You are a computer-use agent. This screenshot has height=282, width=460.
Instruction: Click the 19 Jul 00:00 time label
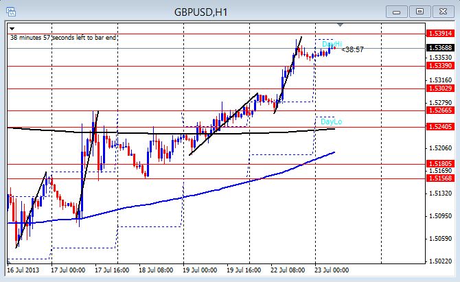(x=200, y=270)
